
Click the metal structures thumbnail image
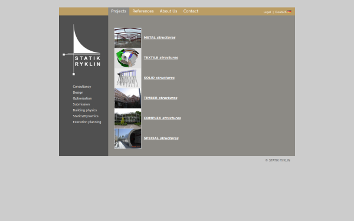pyautogui.click(x=128, y=38)
